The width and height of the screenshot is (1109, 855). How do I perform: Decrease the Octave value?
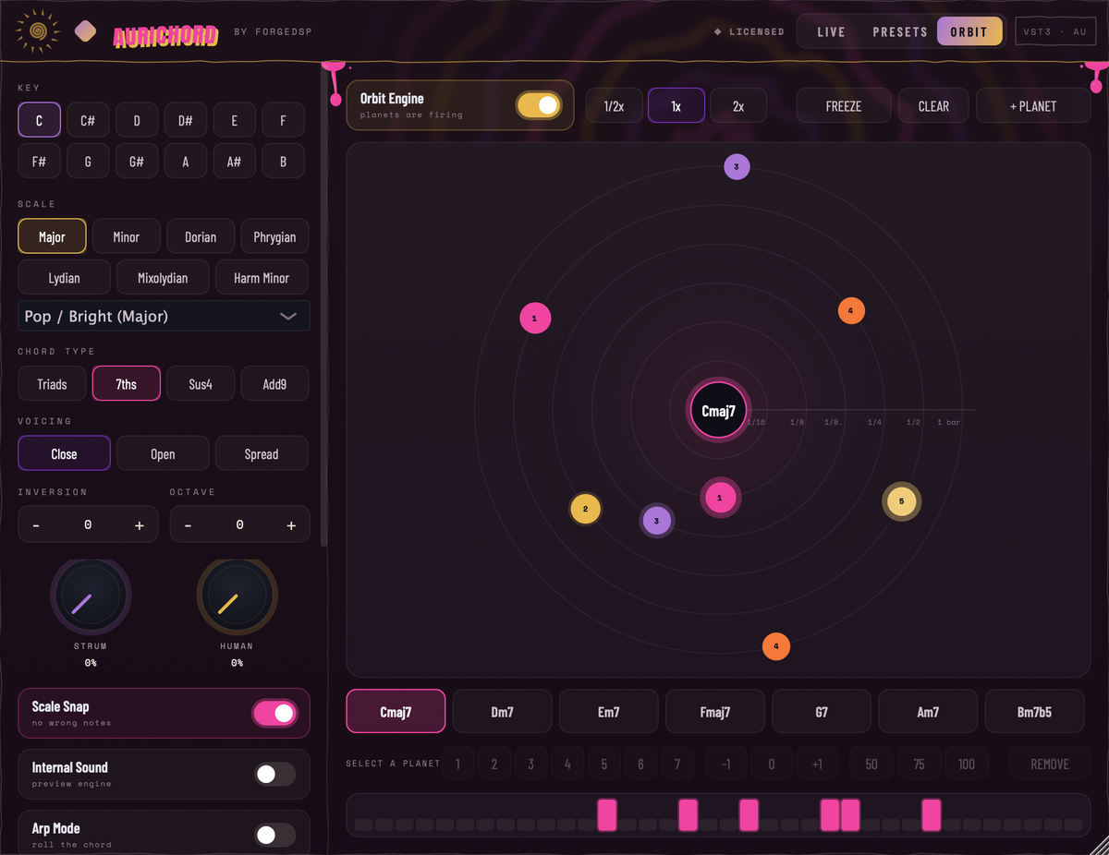tap(188, 524)
